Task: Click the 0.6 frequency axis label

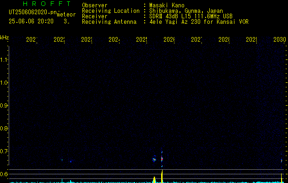Action: 4,174
